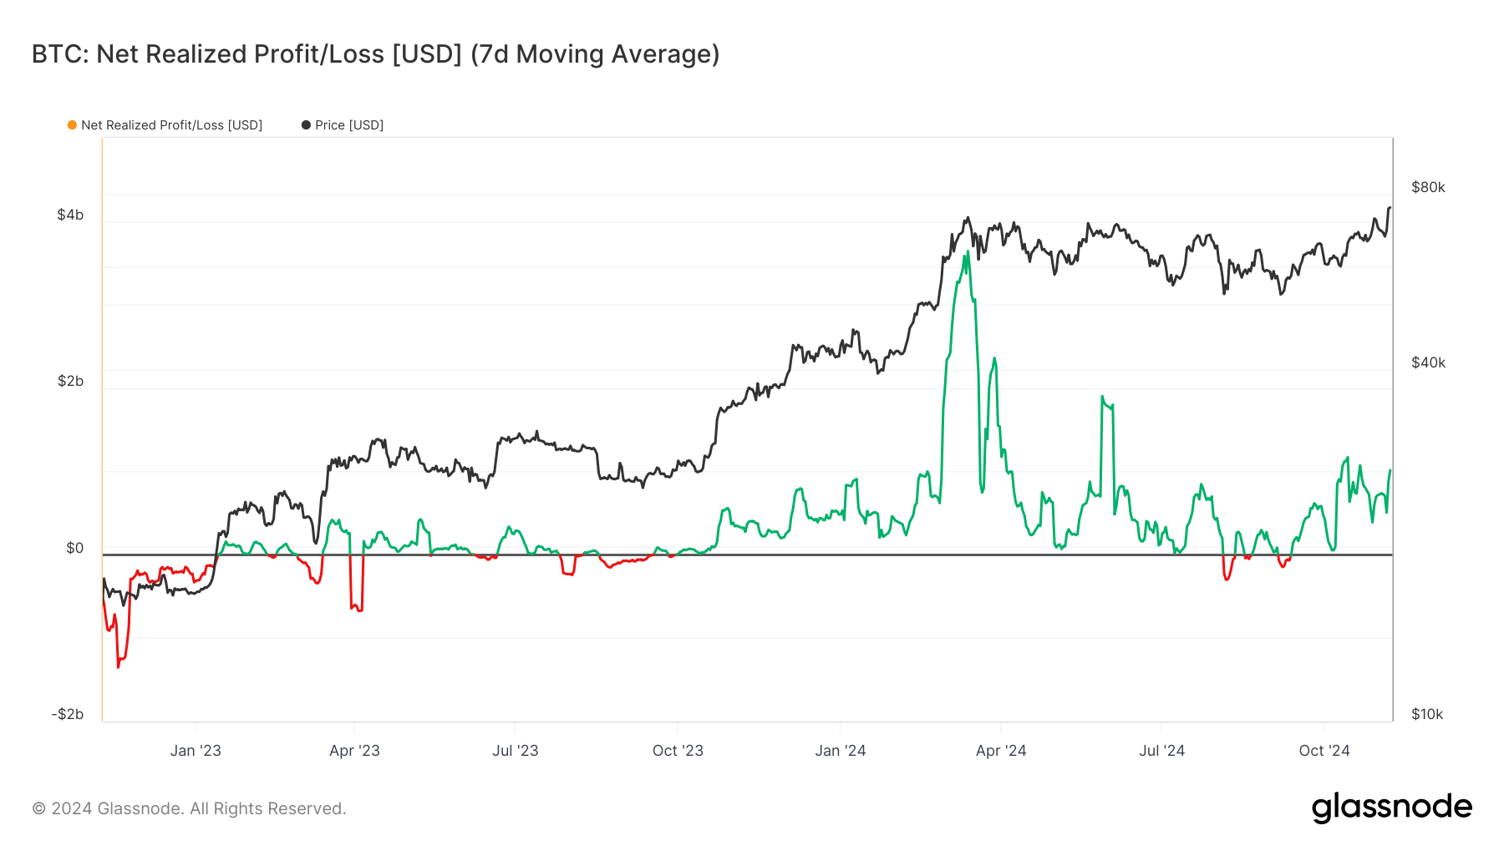Select the Apr '24 x-axis label
The height and width of the screenshot is (846, 1504).
(x=1001, y=751)
